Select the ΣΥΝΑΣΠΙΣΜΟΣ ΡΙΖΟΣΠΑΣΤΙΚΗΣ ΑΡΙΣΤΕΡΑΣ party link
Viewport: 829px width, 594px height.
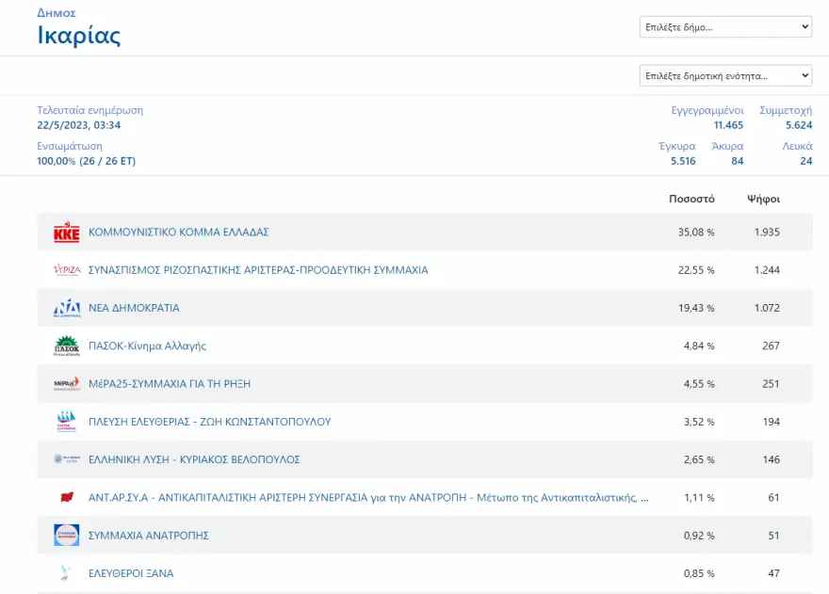tap(258, 270)
